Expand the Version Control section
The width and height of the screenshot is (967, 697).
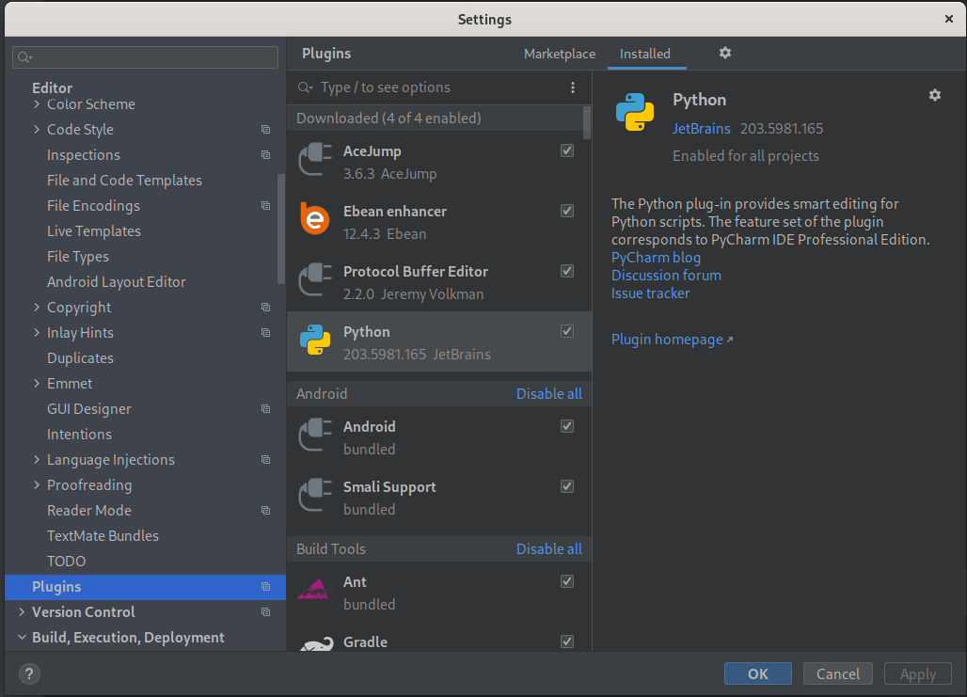point(22,612)
